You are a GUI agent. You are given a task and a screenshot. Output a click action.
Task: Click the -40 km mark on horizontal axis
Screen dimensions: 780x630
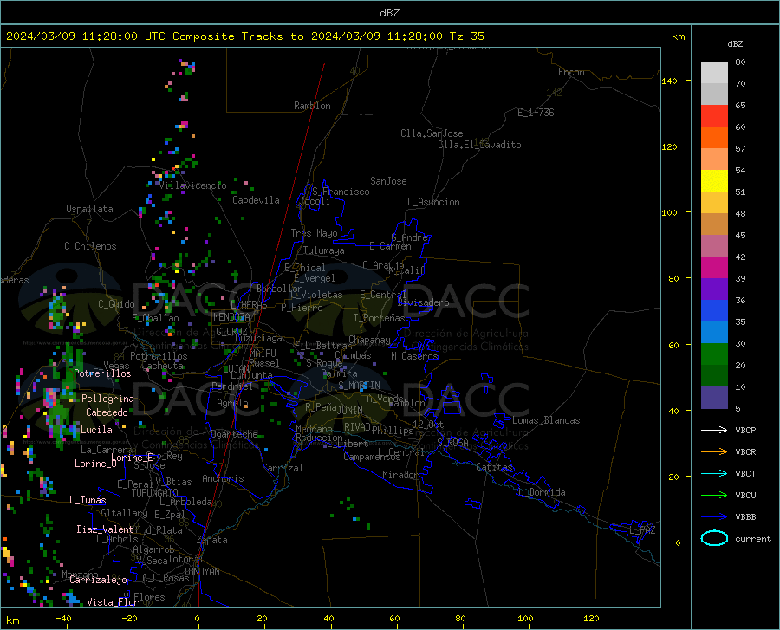63,619
